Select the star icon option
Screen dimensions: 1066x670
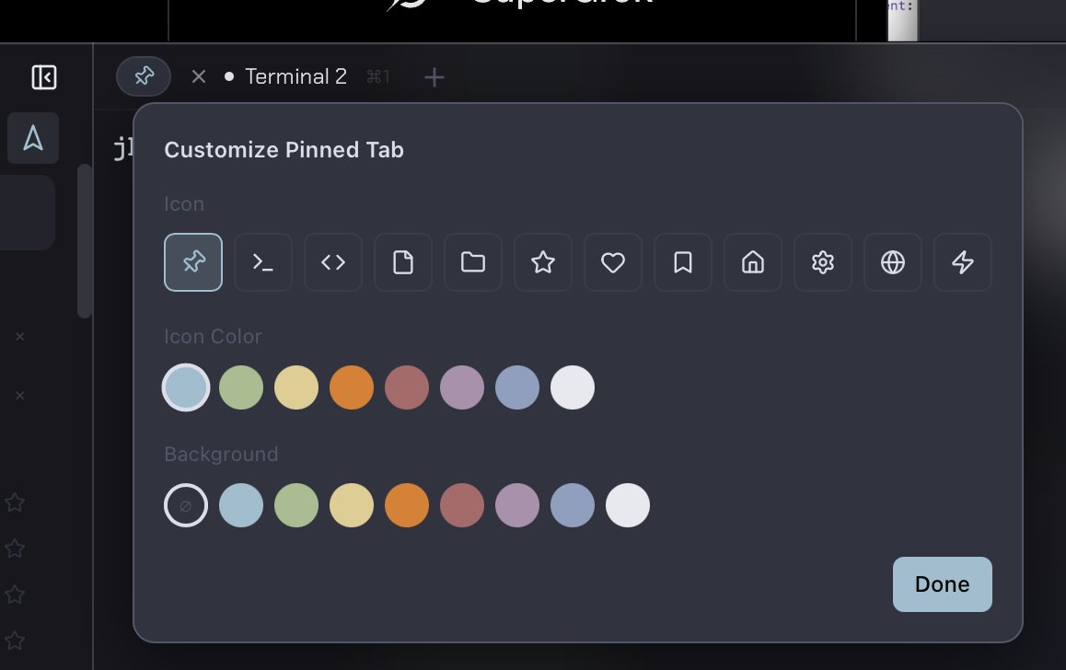(x=543, y=262)
